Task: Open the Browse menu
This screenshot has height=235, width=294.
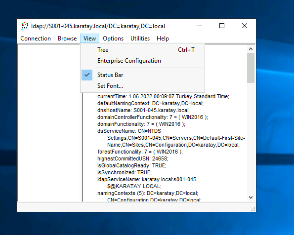Action: click(x=67, y=39)
